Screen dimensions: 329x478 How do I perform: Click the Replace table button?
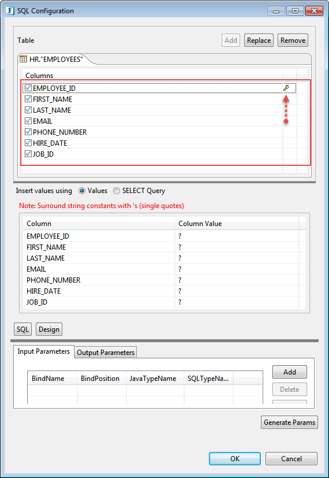(259, 40)
